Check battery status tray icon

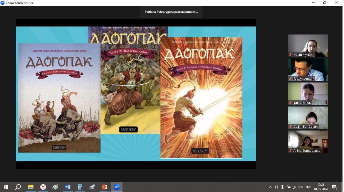(x=289, y=187)
